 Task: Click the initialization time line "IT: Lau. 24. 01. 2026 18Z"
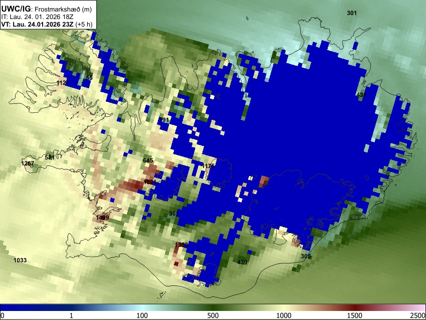point(37,17)
